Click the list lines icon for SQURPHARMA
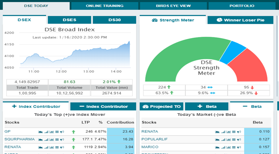 pos(57,139)
